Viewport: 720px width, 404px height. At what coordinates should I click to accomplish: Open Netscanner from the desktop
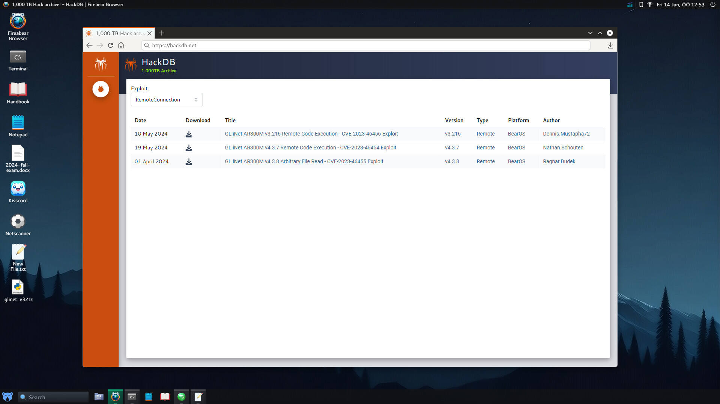18,221
